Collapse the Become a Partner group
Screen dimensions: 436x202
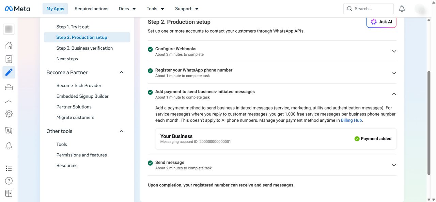point(122,72)
